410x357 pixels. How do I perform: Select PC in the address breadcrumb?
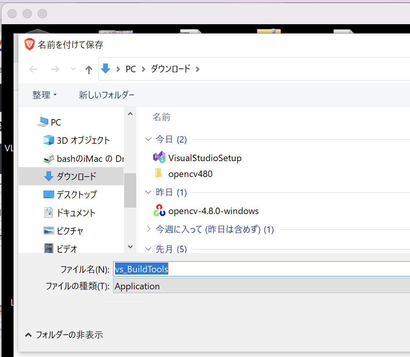(x=131, y=69)
